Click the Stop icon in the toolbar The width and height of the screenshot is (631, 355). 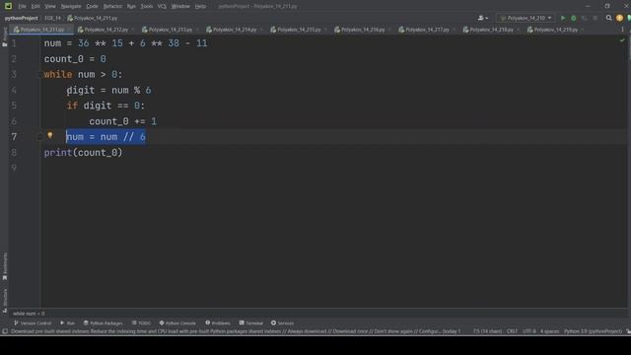click(596, 18)
